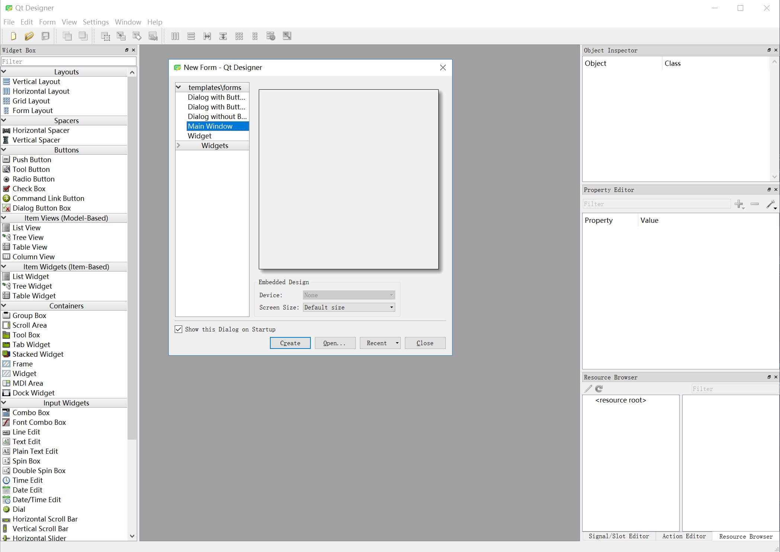Image resolution: width=780 pixels, height=552 pixels.
Task: Click the add dynamic property plus icon
Action: (739, 204)
